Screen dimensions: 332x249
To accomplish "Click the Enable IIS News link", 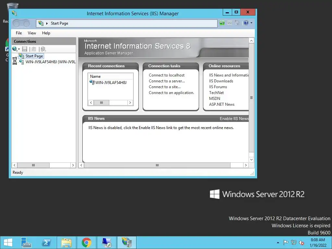I will (234, 119).
